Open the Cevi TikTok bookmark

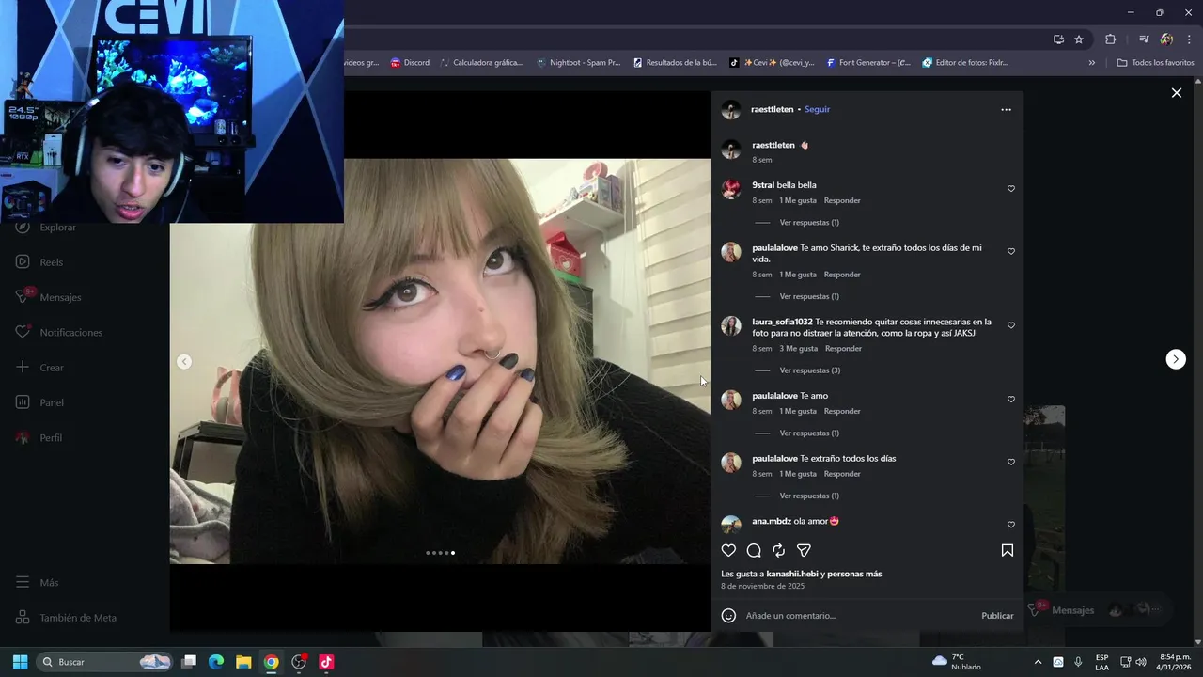(773, 63)
